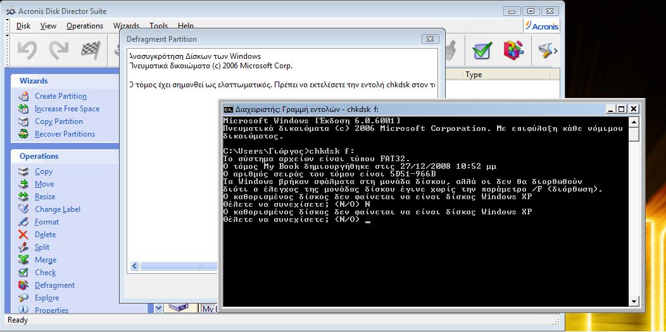Click scroll-left arrow in Defragment dialog
Viewport: 666px width, 332px height.
coord(135,266)
